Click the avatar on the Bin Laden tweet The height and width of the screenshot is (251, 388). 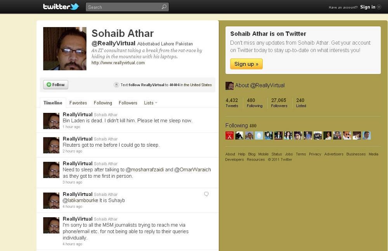(x=51, y=121)
